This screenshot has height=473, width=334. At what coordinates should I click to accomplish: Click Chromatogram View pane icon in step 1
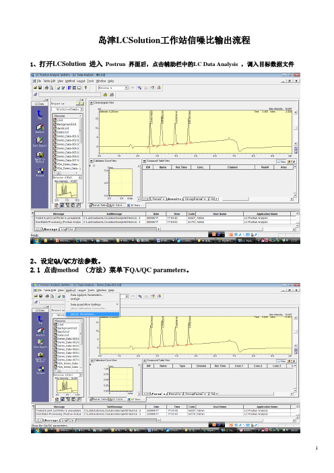(x=92, y=103)
